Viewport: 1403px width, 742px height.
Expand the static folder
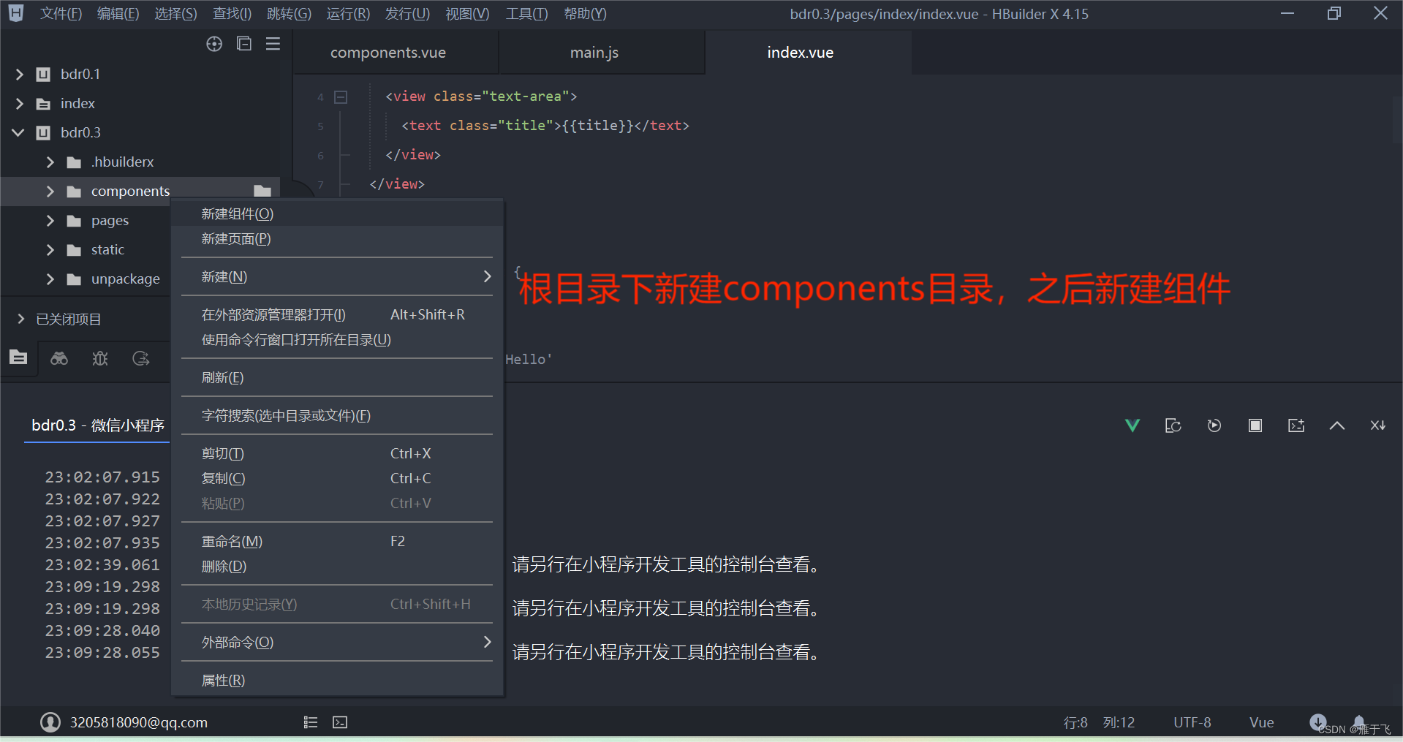50,249
